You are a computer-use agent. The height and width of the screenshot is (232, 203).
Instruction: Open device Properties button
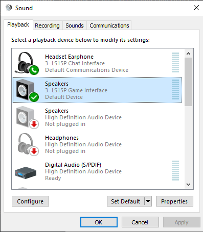click(174, 201)
